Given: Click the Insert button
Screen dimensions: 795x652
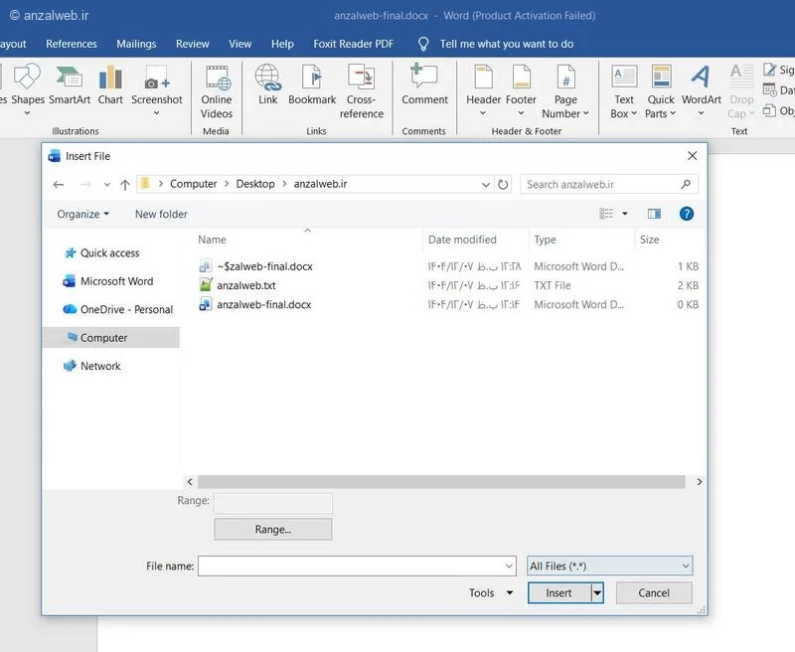Looking at the screenshot, I should click(x=559, y=592).
